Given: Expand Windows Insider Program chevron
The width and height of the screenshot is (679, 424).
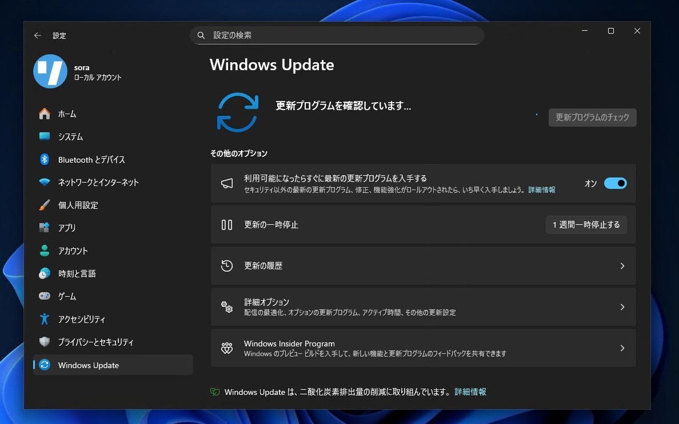Looking at the screenshot, I should 622,348.
